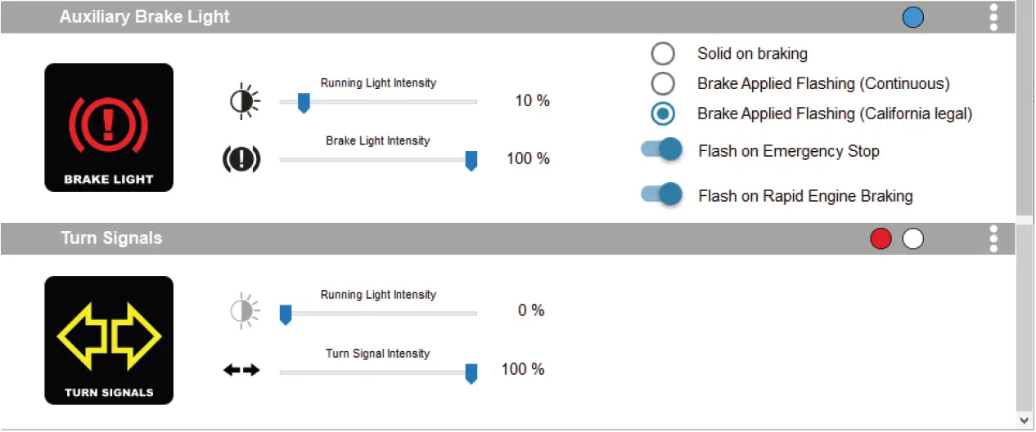Disable Flash on Rapid Engine Braking

(662, 194)
